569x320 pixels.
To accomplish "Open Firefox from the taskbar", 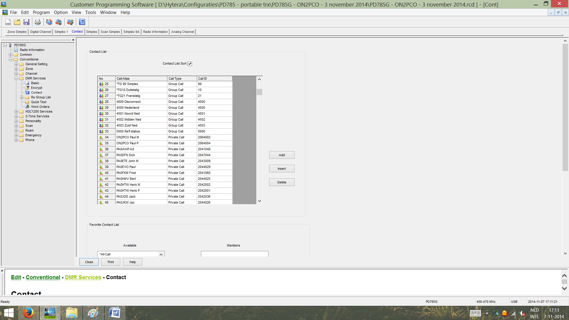I will point(28,313).
